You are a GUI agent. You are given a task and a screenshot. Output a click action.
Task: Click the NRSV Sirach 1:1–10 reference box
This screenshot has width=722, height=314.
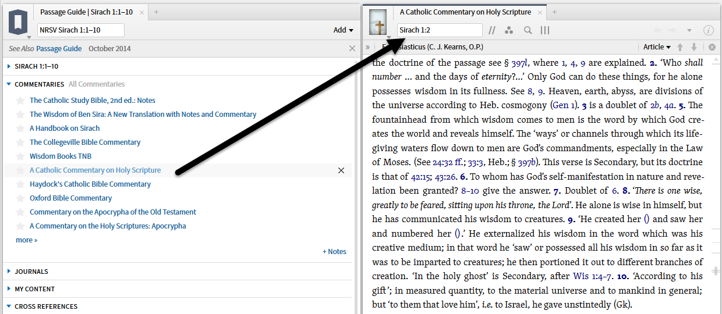pos(81,30)
